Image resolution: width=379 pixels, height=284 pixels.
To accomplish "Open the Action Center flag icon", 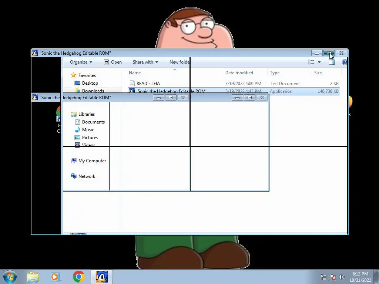I will click(333, 277).
